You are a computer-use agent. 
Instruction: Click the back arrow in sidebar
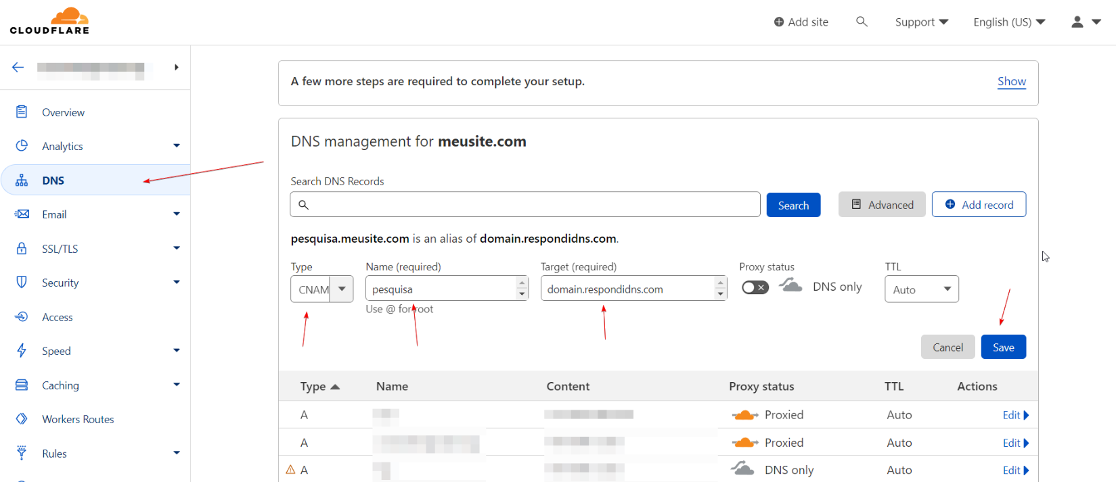pos(18,67)
